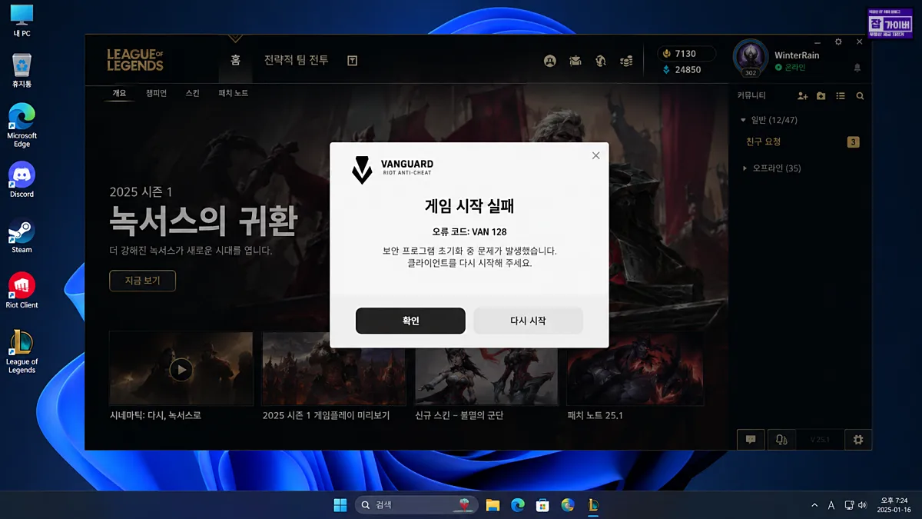Click the IME language A indicator
Image resolution: width=922 pixels, height=519 pixels.
[x=831, y=505]
